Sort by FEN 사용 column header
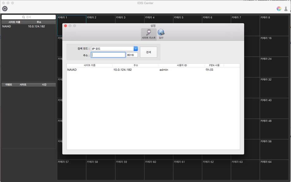This screenshot has height=182, width=291. pyautogui.click(x=214, y=65)
